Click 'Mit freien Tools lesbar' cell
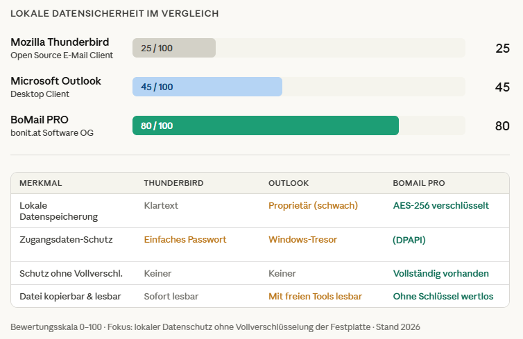 (315, 296)
